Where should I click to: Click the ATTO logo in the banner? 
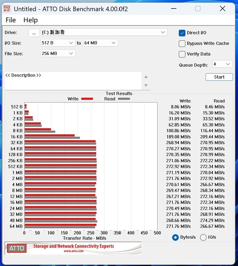[17, 248]
